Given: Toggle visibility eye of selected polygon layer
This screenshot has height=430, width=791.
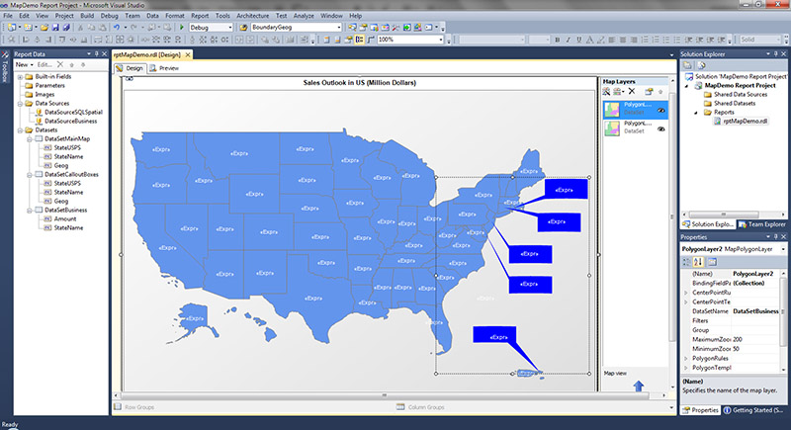Looking at the screenshot, I should [x=660, y=110].
